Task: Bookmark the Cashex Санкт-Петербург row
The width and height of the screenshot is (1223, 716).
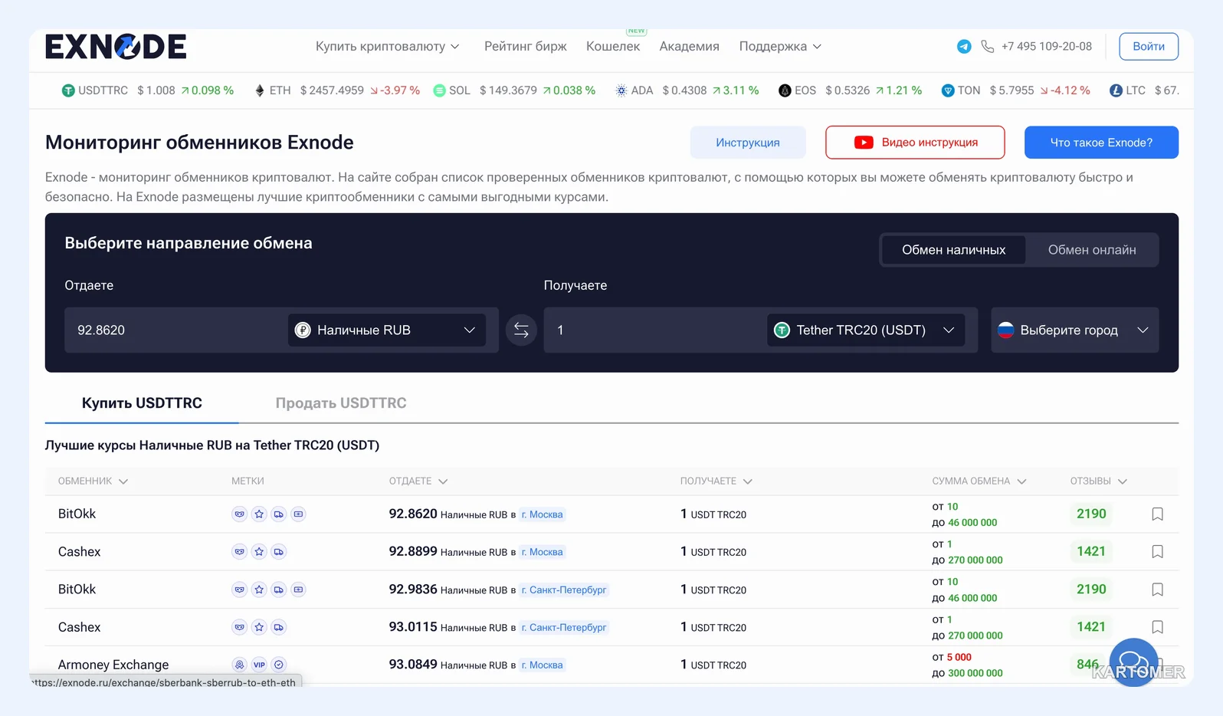Action: [x=1158, y=627]
